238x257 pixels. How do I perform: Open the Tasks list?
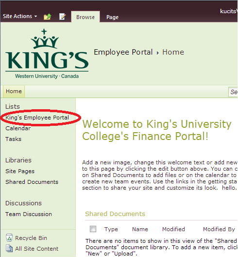coord(14,139)
